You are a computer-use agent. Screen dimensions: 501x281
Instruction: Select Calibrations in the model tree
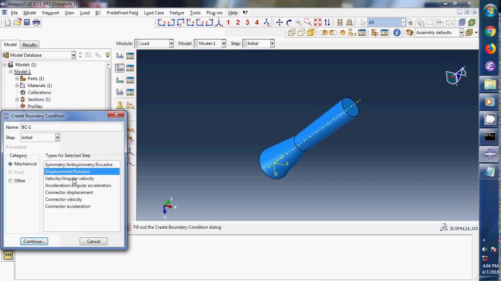39,92
